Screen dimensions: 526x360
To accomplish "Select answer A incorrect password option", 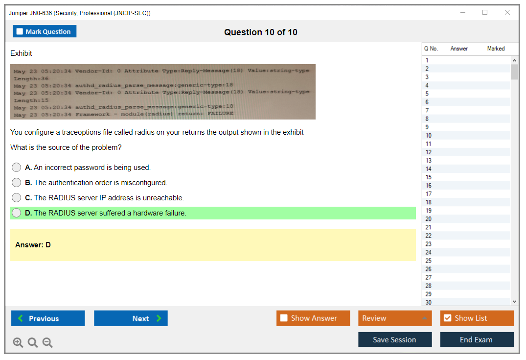I will point(17,168).
